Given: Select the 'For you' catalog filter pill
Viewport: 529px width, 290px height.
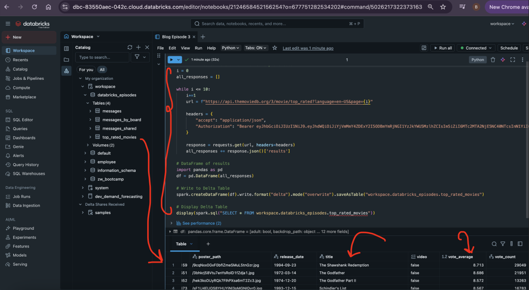Looking at the screenshot, I should coord(86,70).
